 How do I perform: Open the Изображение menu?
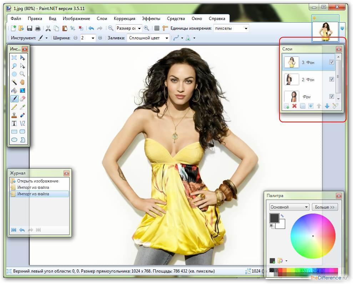76,19
